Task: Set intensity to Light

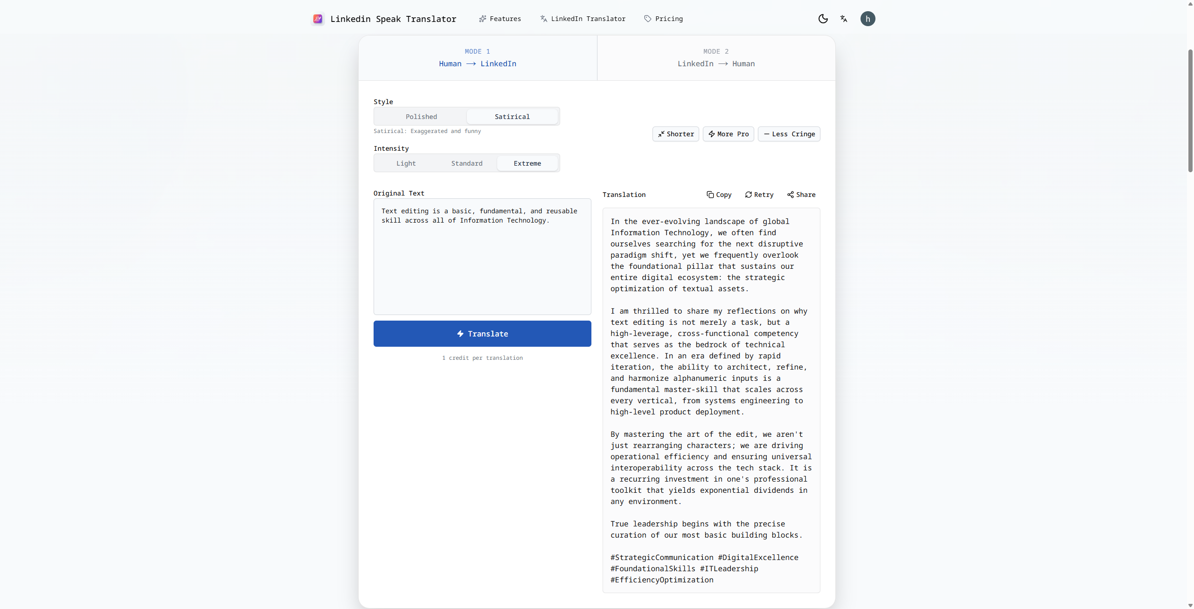Action: 406,163
